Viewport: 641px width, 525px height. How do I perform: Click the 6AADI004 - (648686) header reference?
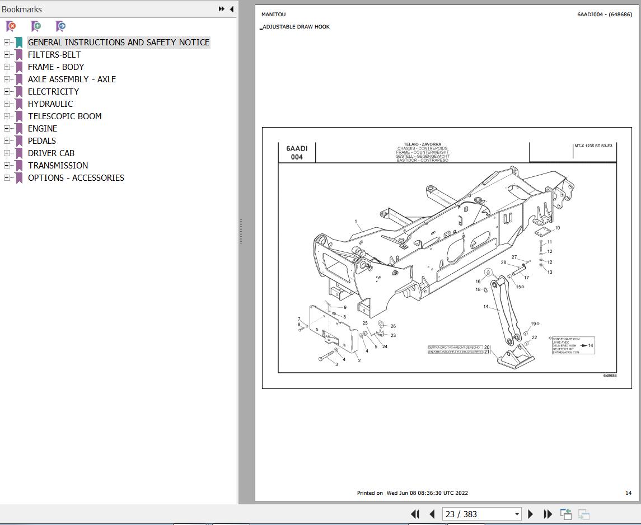click(605, 15)
